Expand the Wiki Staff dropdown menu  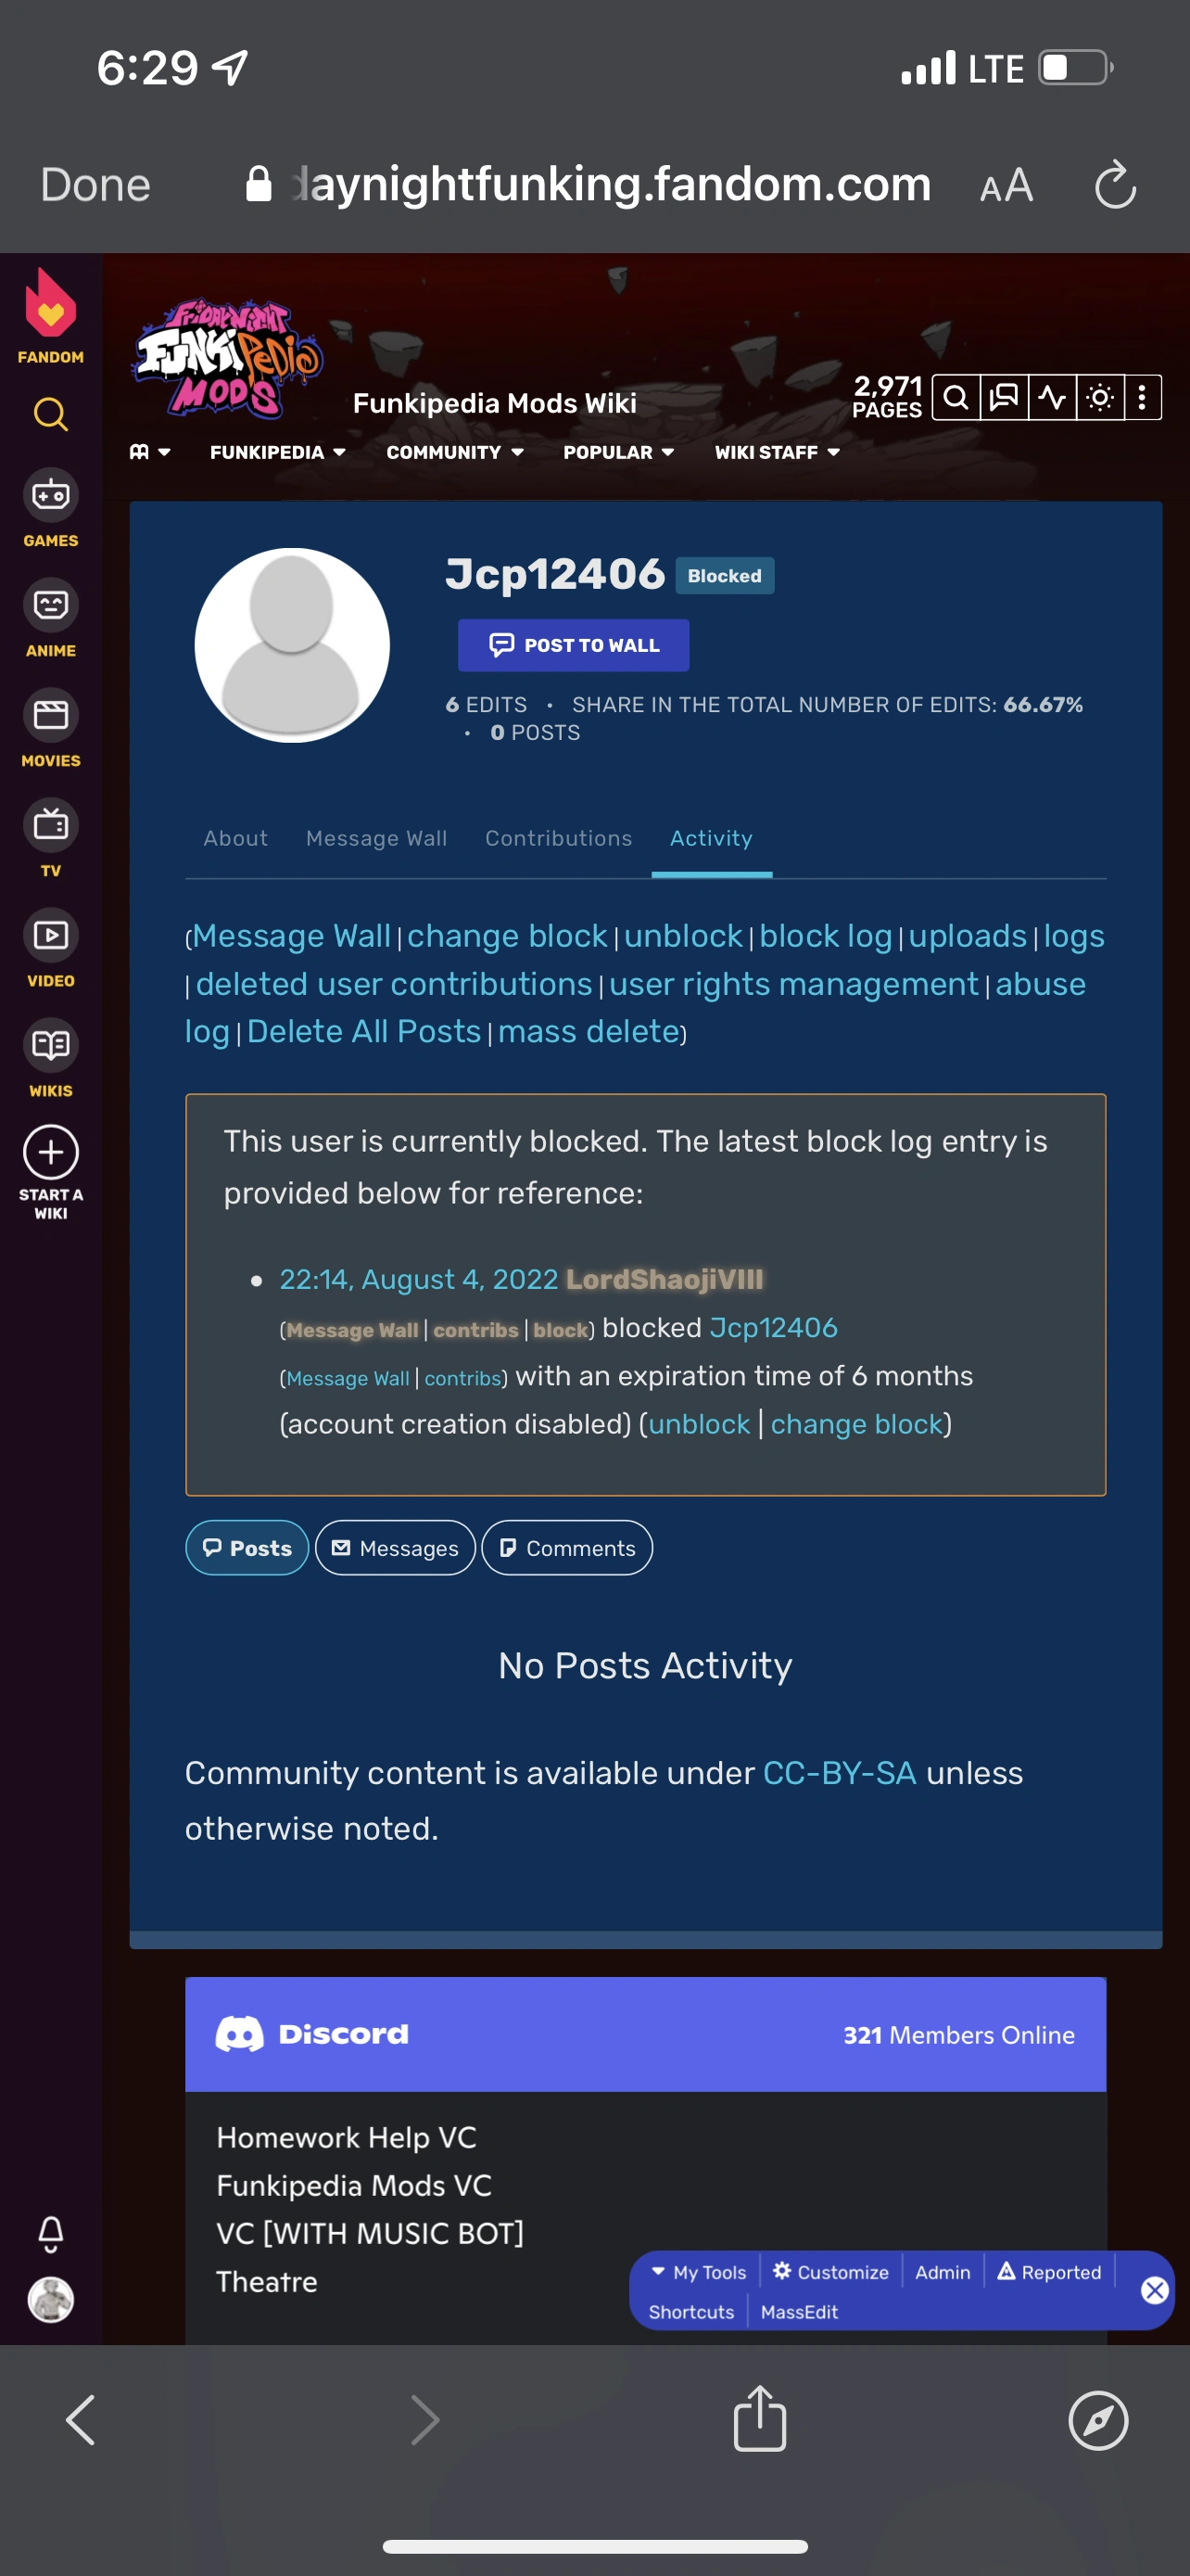[x=777, y=452]
